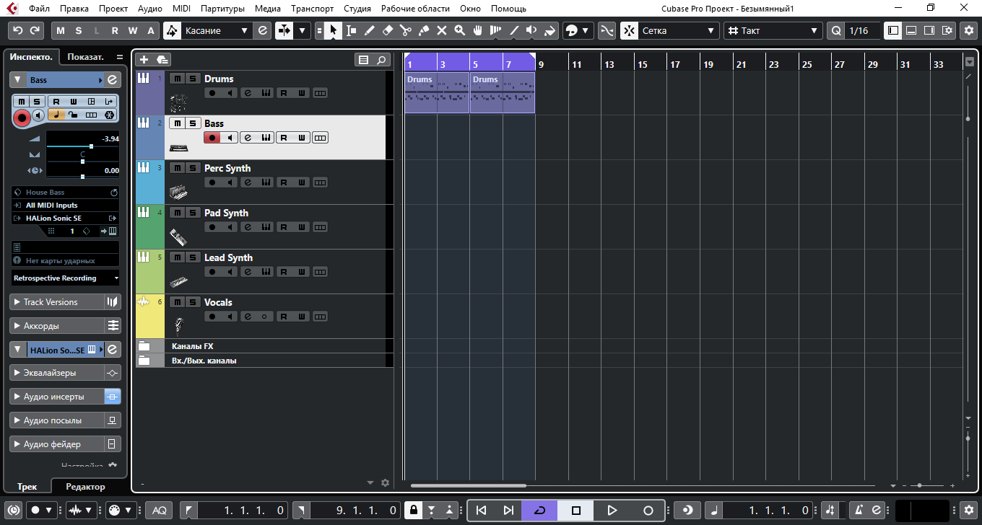Solo the Pad Synth track

click(191, 213)
